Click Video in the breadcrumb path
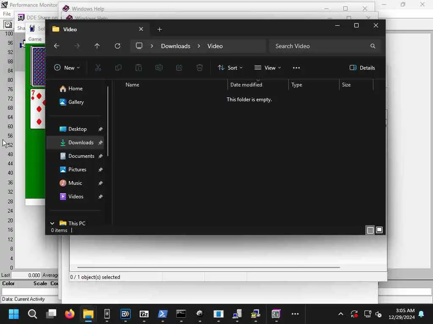This screenshot has width=433, height=324. [x=215, y=46]
